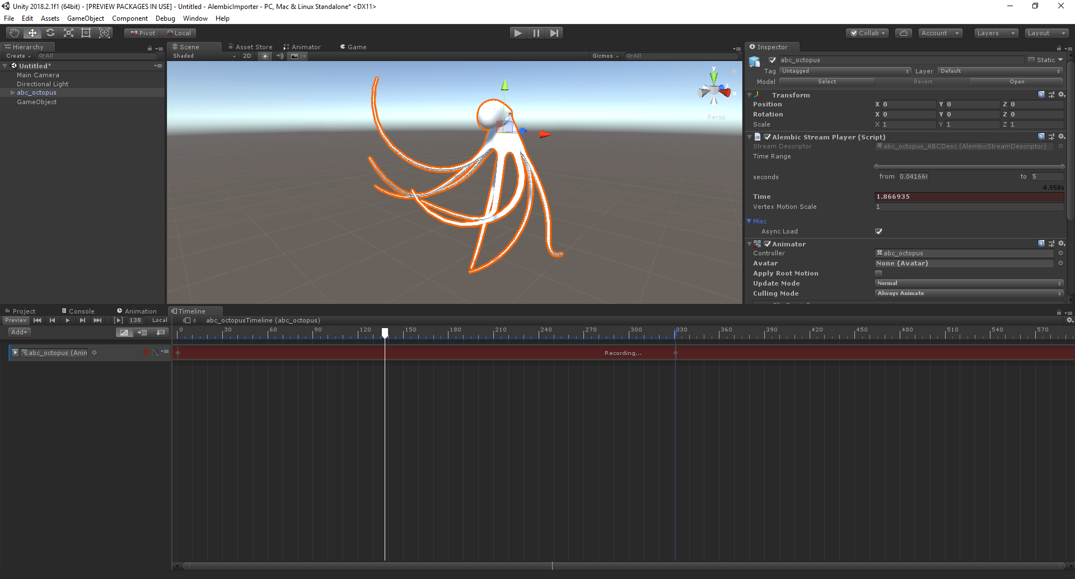Click the timeline playhead at frame 138

click(385, 332)
